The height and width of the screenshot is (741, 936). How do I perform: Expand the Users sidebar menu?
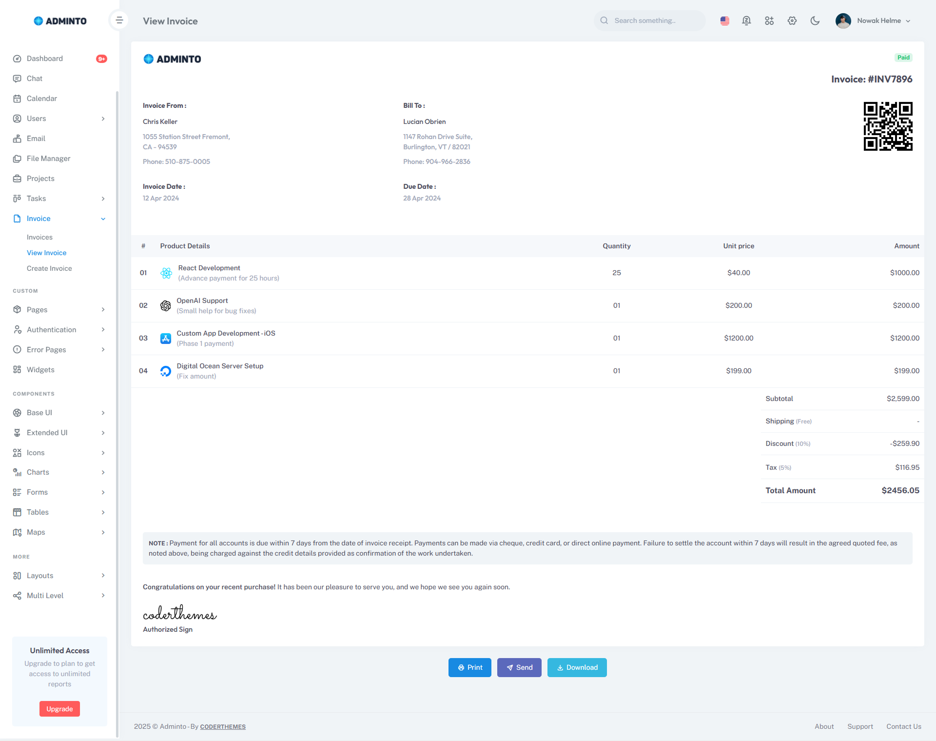point(103,119)
